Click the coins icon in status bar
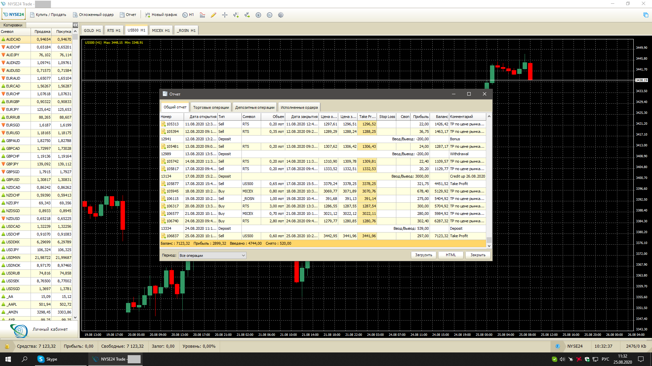652x366 pixels. pyautogui.click(x=7, y=346)
